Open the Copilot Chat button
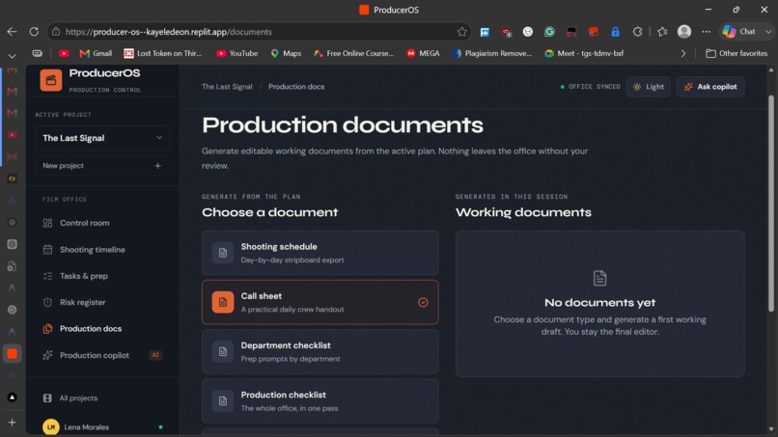 738,32
